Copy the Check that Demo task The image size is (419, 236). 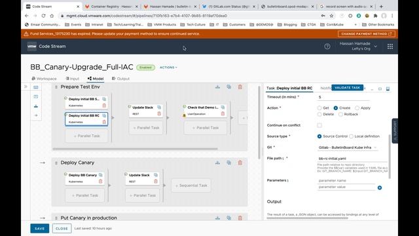tap(223, 108)
